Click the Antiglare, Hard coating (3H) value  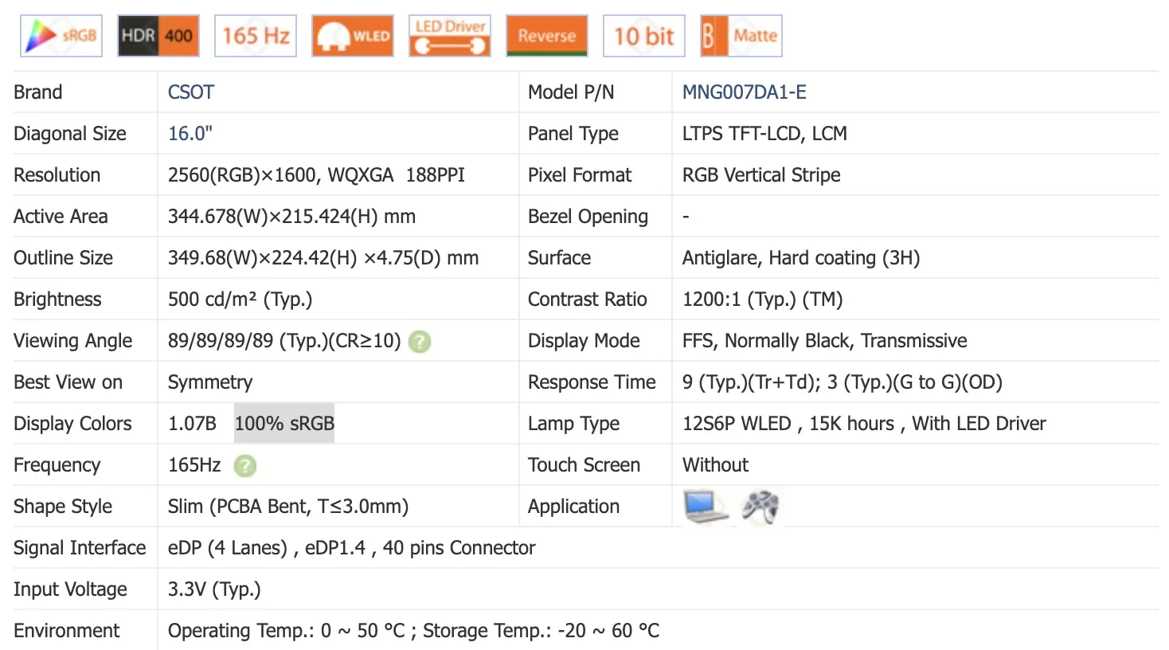801,258
